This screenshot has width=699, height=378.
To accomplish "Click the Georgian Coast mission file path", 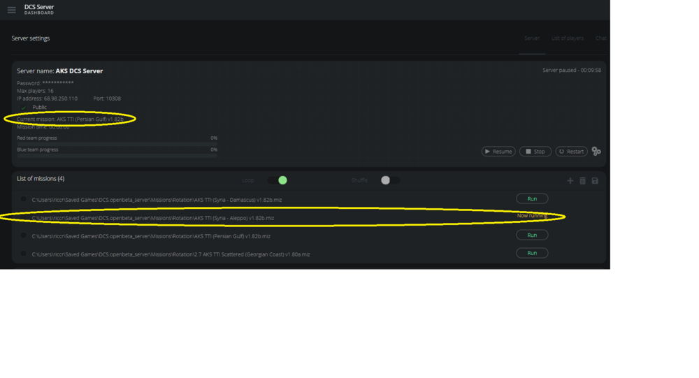I will click(171, 254).
